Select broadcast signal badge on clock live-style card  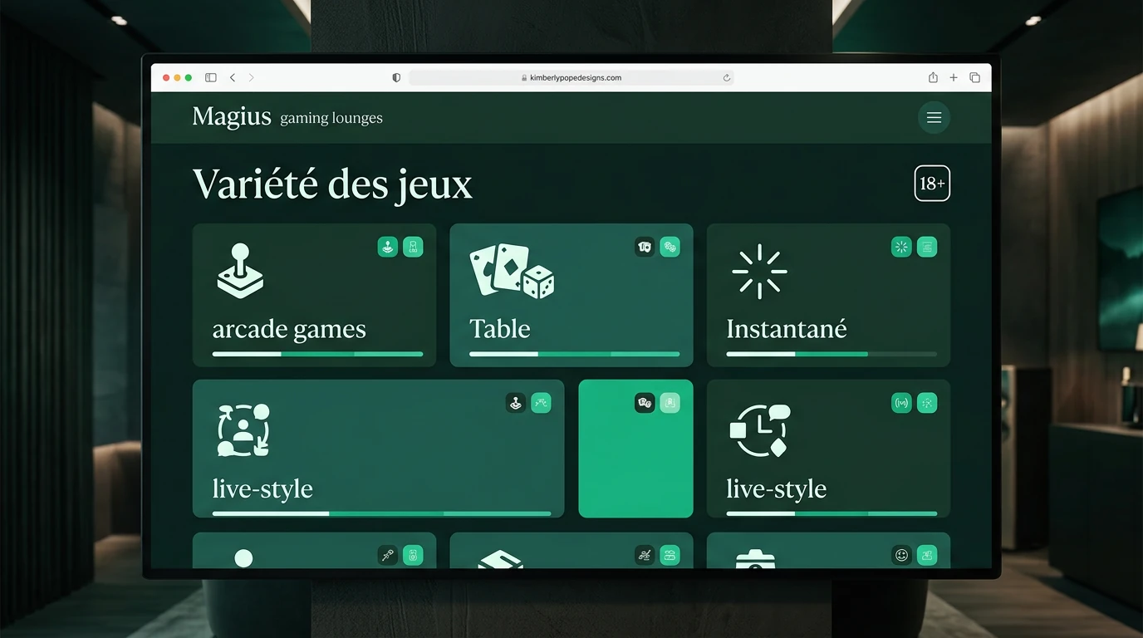coord(901,403)
